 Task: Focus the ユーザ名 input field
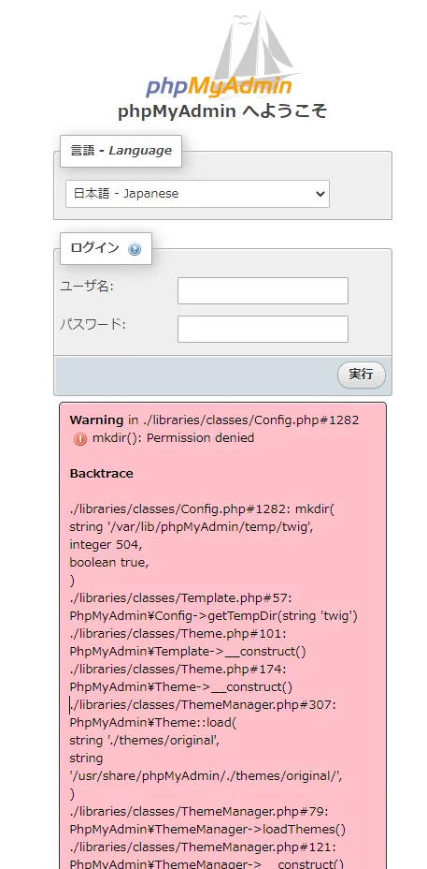click(263, 291)
